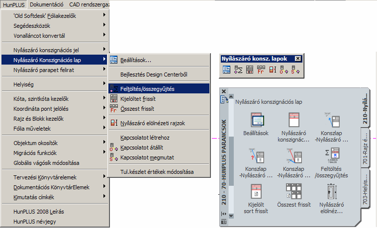Viewport: 377px width, 228px height.
Task: Choose Nyílászáró elölnézeti rajzok menu item
Action: click(x=159, y=123)
